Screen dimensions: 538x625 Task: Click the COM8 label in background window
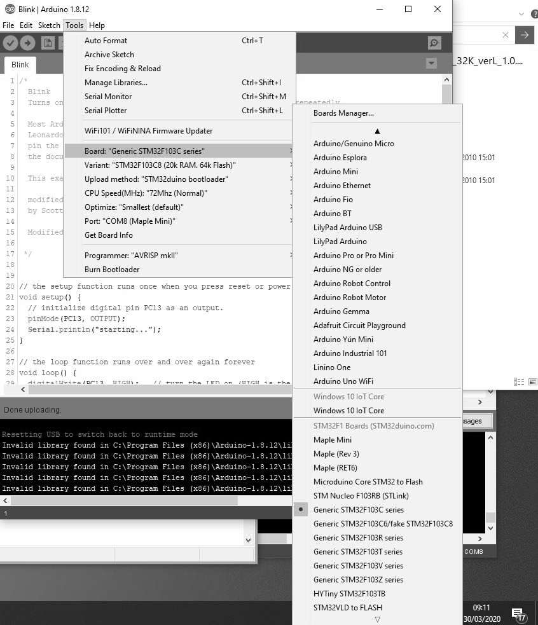click(473, 552)
